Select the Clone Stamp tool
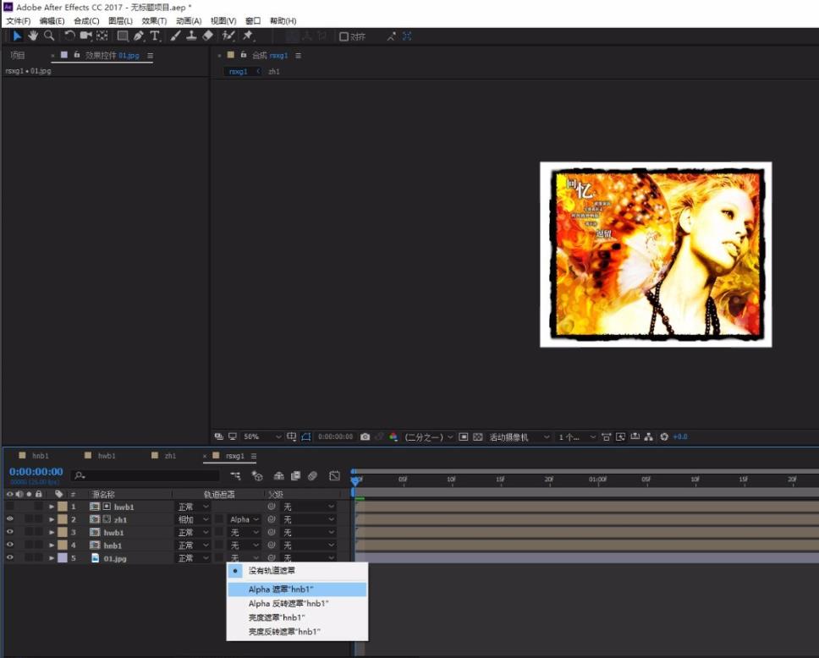819x658 pixels. tap(191, 36)
